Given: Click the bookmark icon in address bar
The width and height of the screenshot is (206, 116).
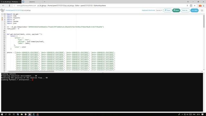Looking at the screenshot, I should (191, 5).
